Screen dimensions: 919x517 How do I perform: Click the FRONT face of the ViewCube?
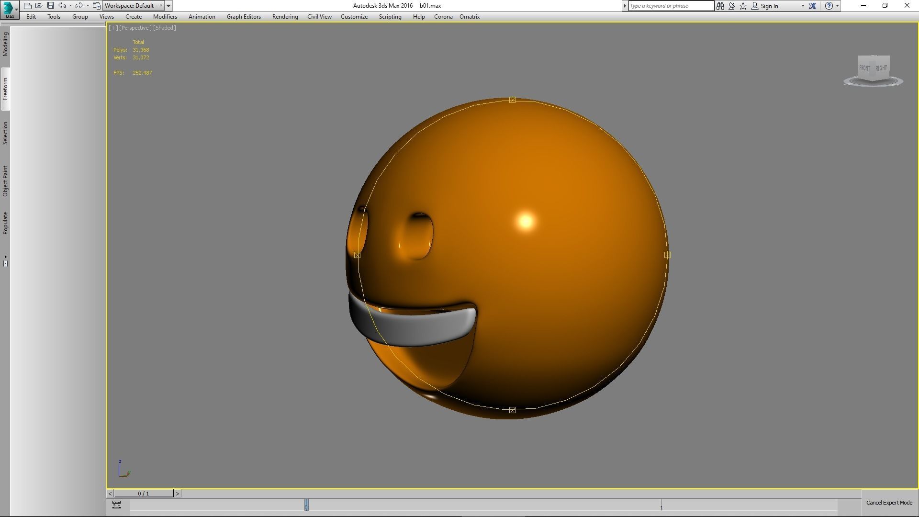(x=864, y=68)
